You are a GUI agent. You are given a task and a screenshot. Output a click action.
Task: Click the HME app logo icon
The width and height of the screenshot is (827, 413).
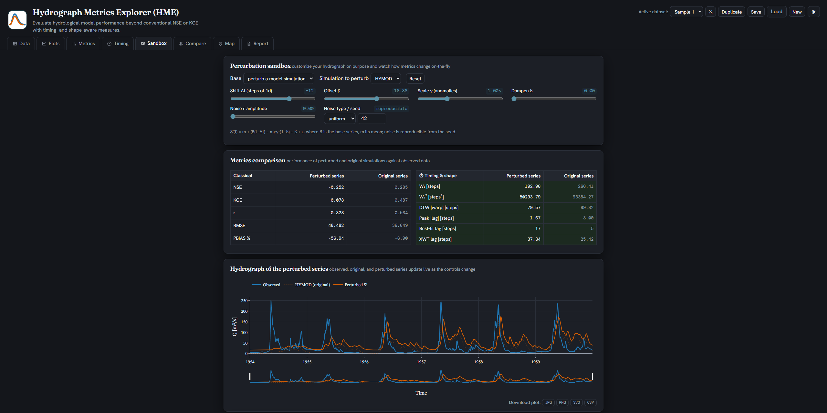[17, 20]
